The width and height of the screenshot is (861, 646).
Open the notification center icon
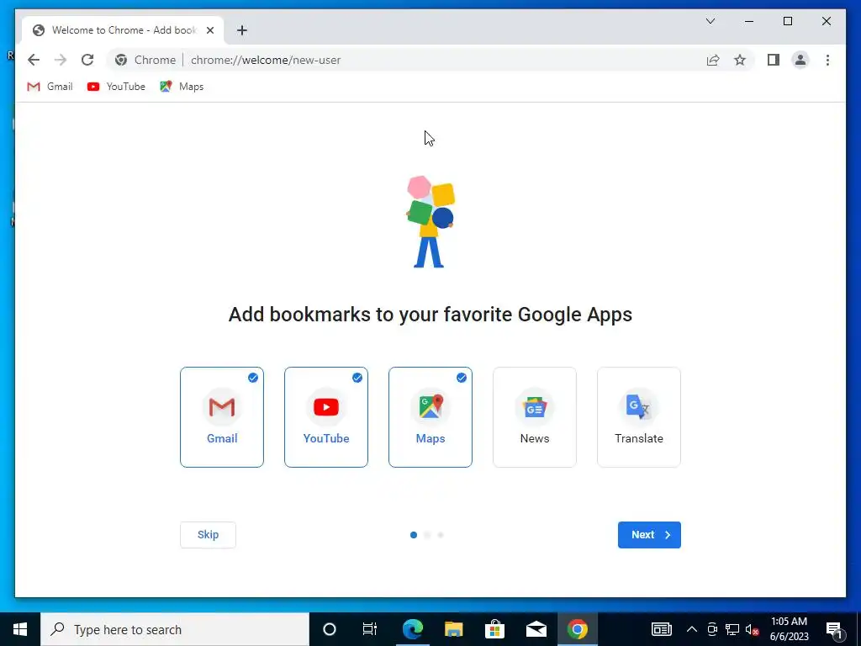[835, 629]
